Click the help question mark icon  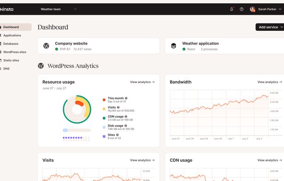pyautogui.click(x=241, y=9)
